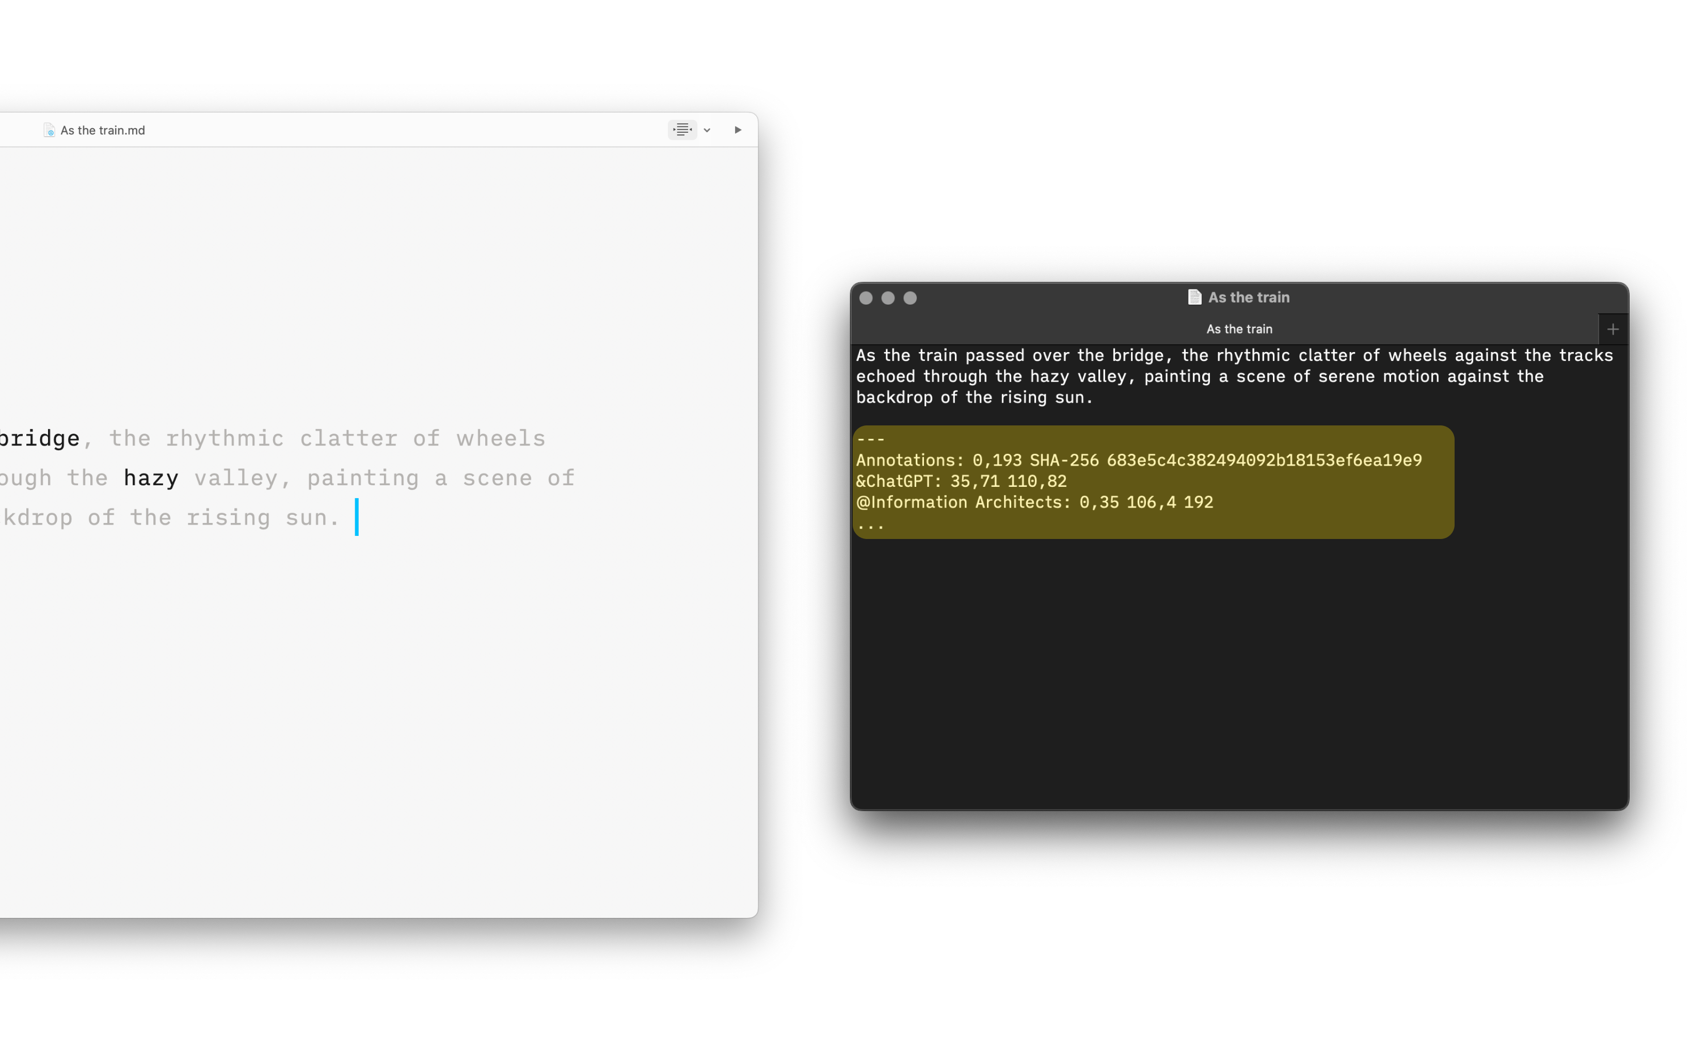Click the document icon beside As the train.md
Image resolution: width=1691 pixels, height=1063 pixels.
(49, 130)
